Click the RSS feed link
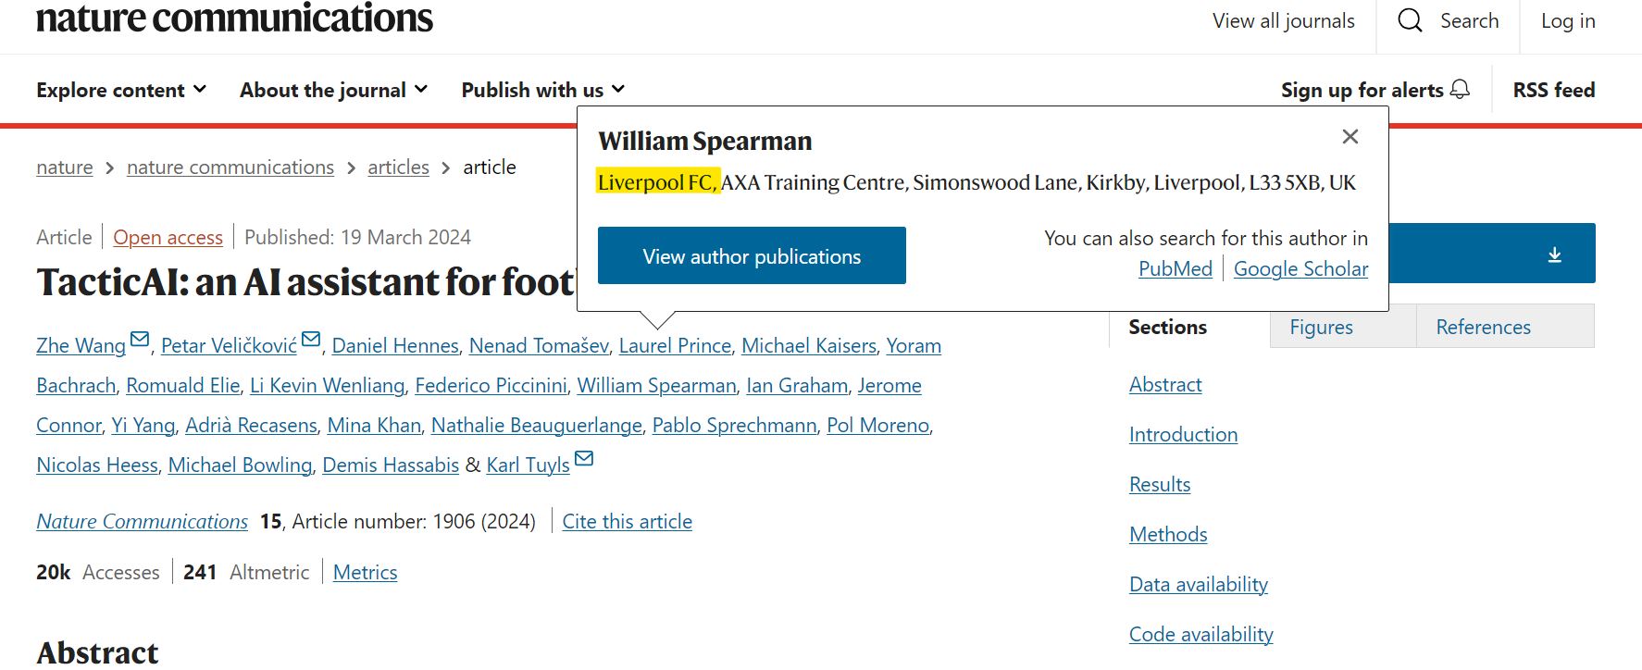Screen dimensions: 1642x670 point(1553,90)
